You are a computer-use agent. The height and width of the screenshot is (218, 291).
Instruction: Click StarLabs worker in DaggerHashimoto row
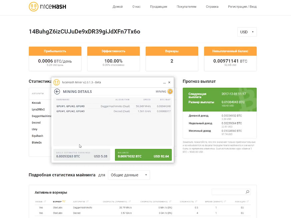58,208
